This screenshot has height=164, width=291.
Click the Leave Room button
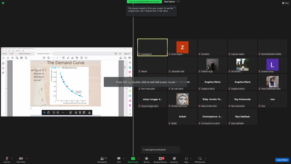[282, 160]
